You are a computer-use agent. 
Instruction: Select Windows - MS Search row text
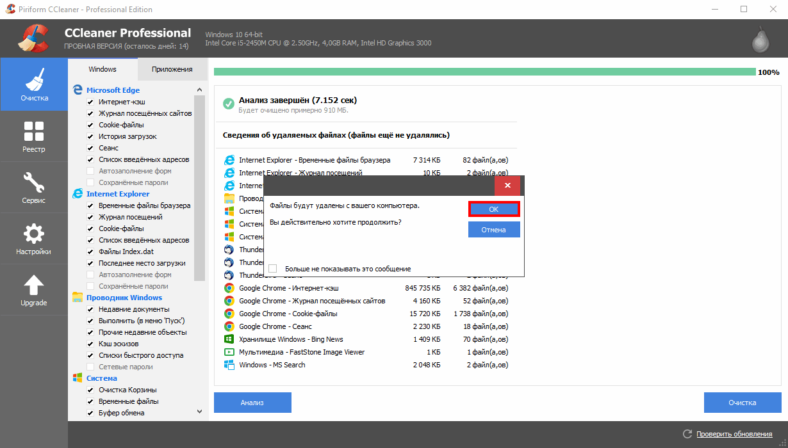(272, 365)
